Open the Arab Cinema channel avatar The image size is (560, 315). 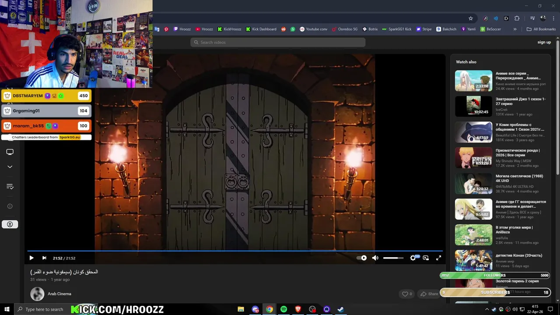pyautogui.click(x=37, y=294)
